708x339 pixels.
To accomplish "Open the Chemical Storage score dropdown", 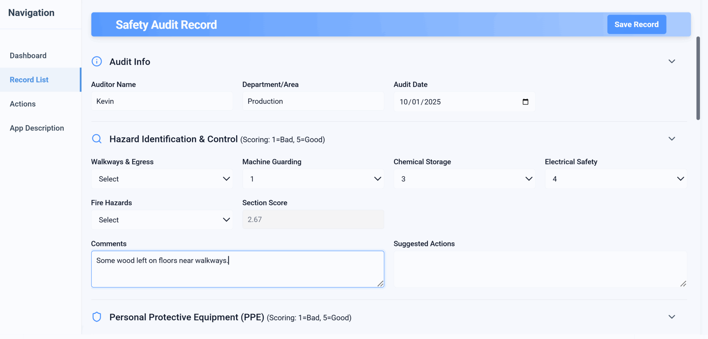I will click(x=464, y=179).
